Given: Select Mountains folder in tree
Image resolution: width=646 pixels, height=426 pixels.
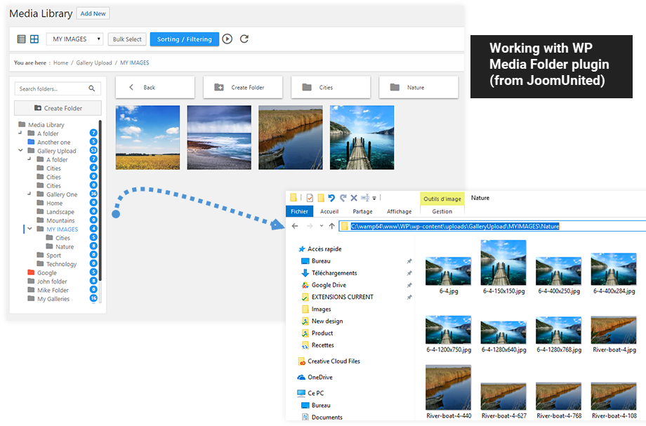Looking at the screenshot, I should (60, 220).
